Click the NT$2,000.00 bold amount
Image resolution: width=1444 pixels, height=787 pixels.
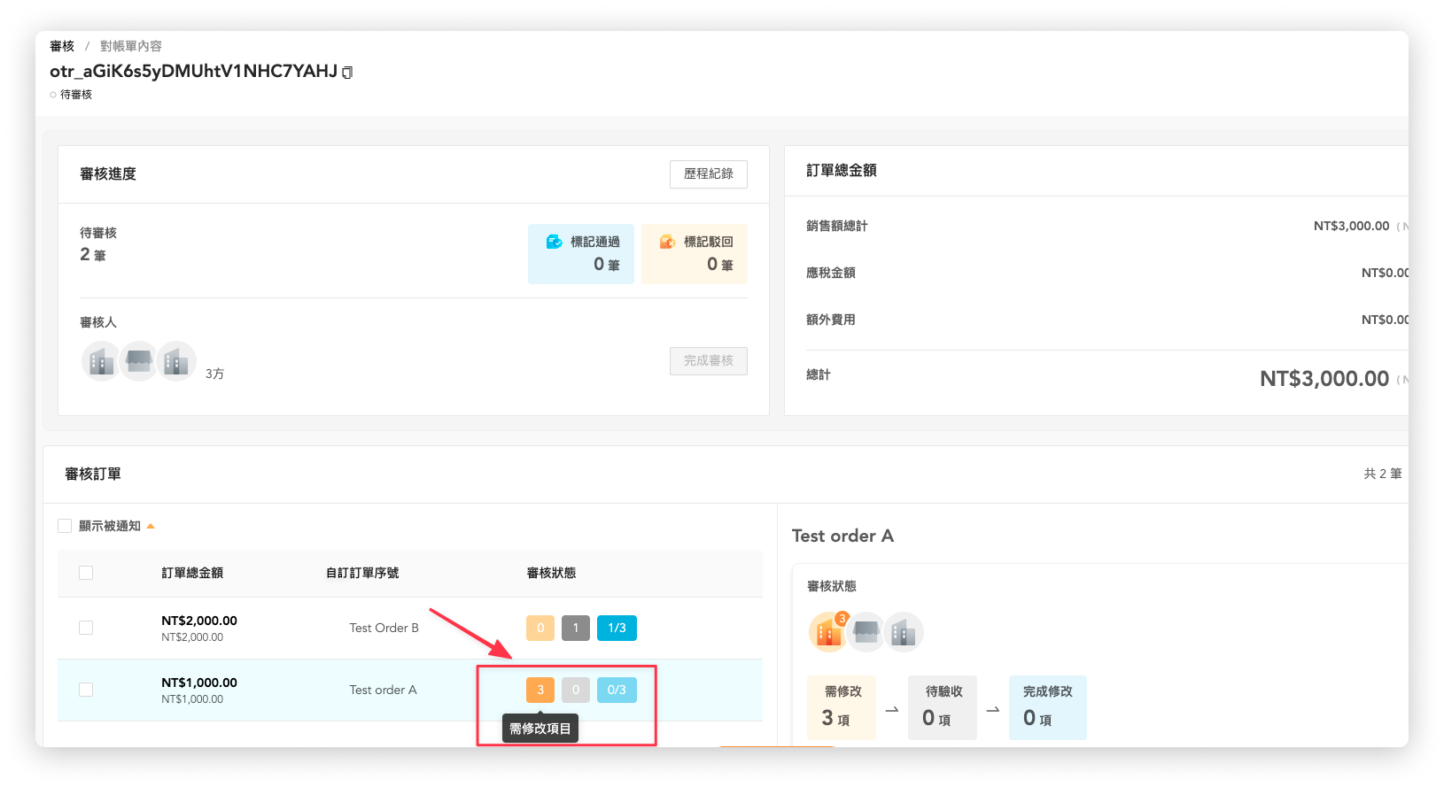click(x=199, y=621)
